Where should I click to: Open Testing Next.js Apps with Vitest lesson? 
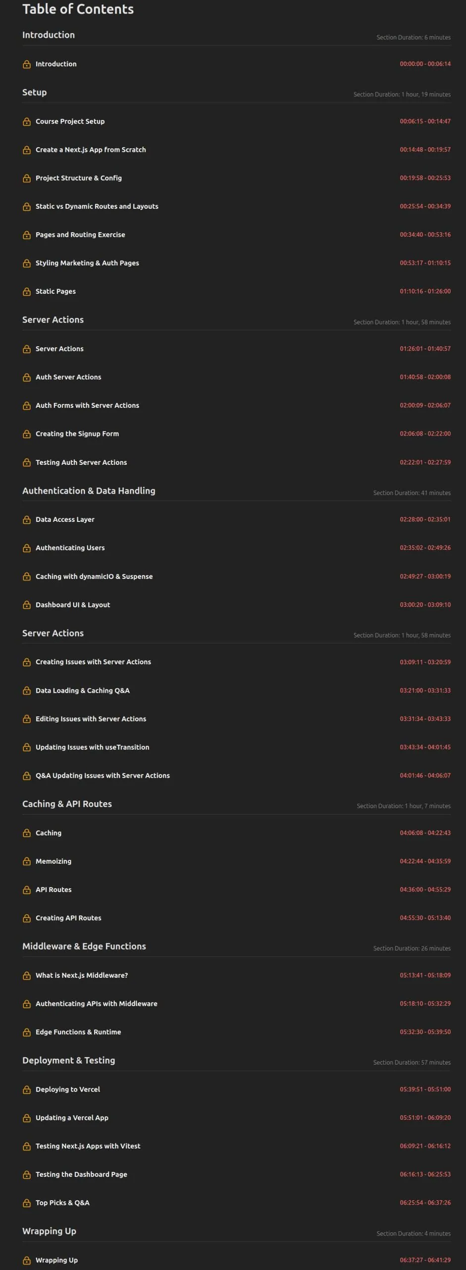88,1146
